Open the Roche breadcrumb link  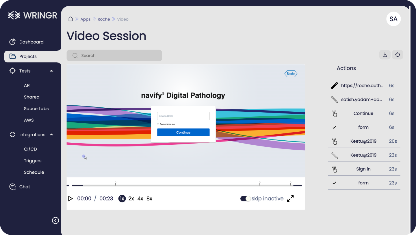coord(104,19)
